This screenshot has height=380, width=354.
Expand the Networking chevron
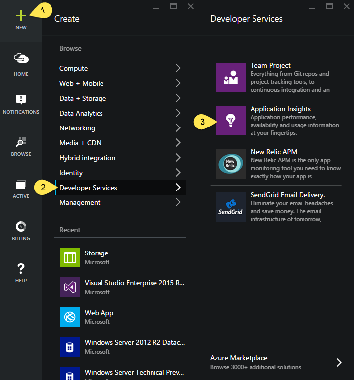(x=178, y=128)
